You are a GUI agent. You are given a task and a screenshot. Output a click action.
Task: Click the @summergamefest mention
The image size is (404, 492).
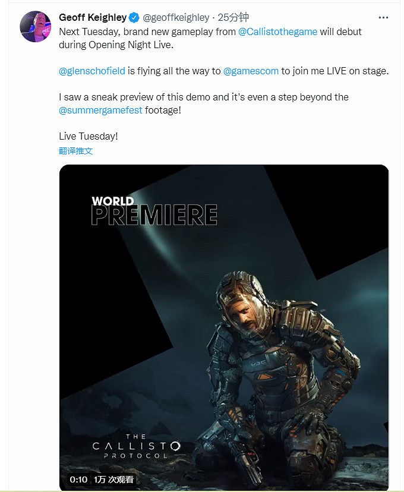pyautogui.click(x=101, y=110)
